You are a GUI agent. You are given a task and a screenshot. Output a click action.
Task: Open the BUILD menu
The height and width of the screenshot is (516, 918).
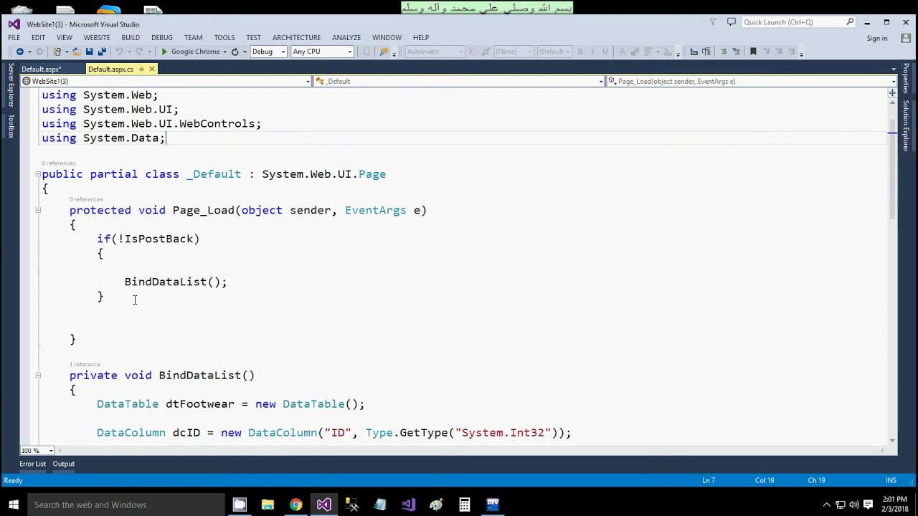131,37
